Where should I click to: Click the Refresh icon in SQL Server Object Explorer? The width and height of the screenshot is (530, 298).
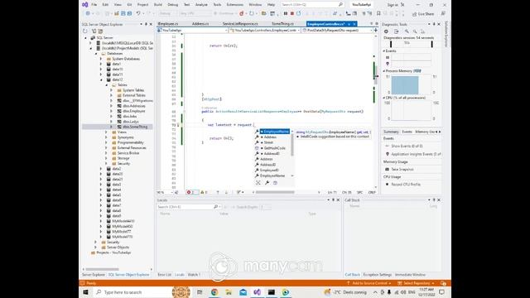click(x=84, y=31)
